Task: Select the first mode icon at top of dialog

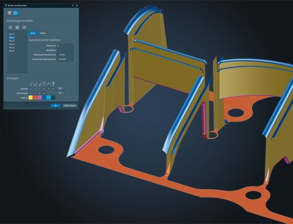Action: [x=9, y=13]
